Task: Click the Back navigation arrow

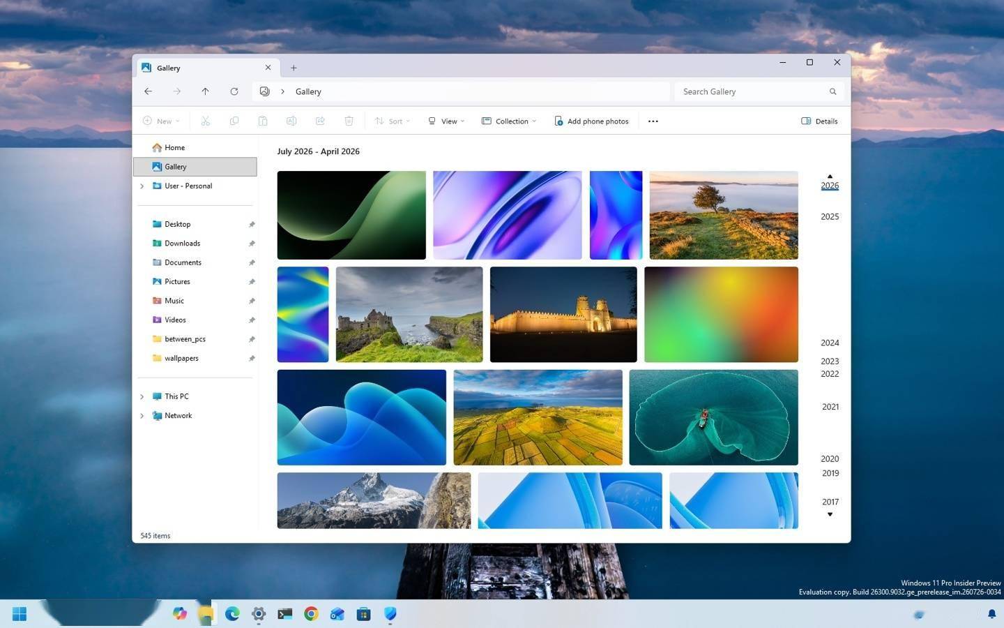Action: click(x=148, y=91)
